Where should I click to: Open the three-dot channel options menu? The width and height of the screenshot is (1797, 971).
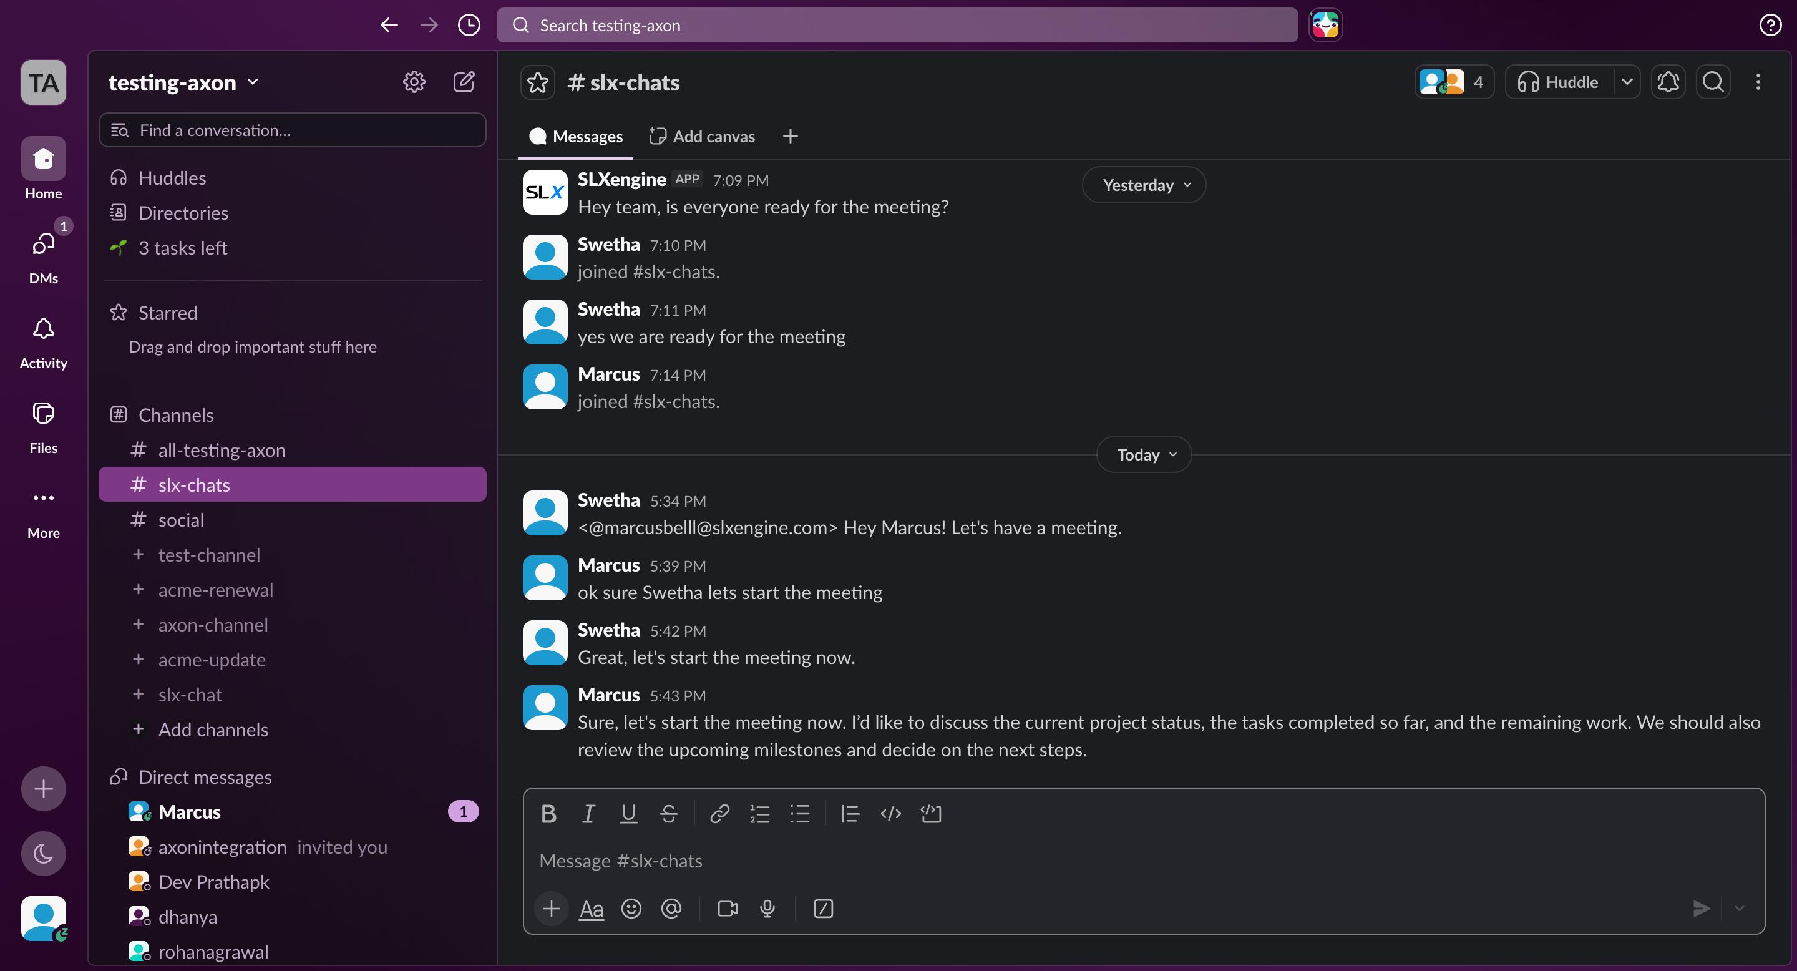tap(1758, 82)
